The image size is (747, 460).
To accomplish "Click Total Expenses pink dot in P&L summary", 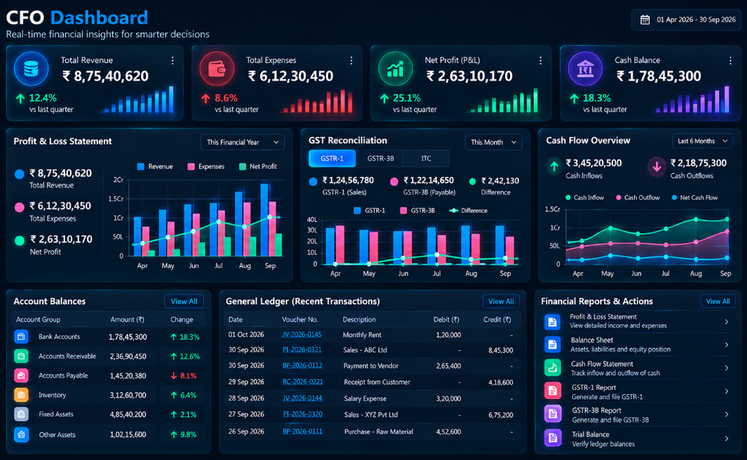I will click(20, 207).
